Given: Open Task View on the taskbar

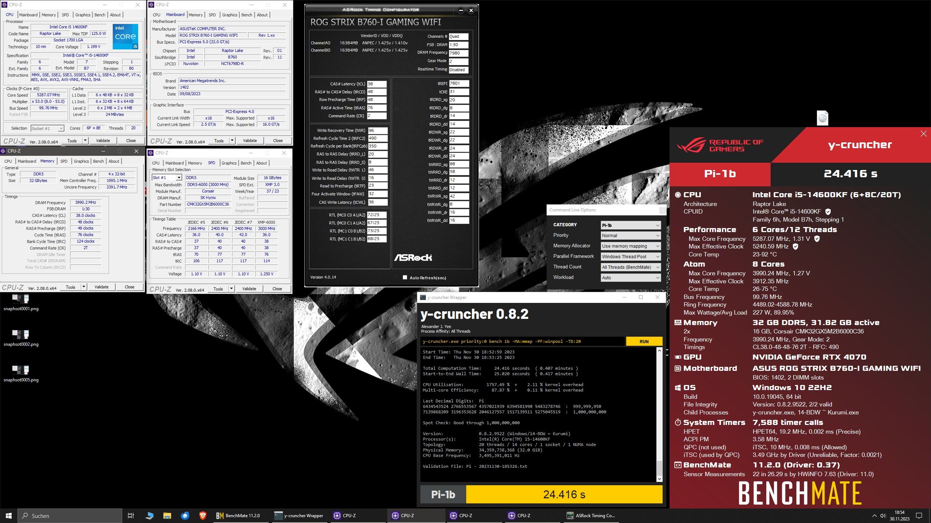Looking at the screenshot, I should (x=131, y=515).
